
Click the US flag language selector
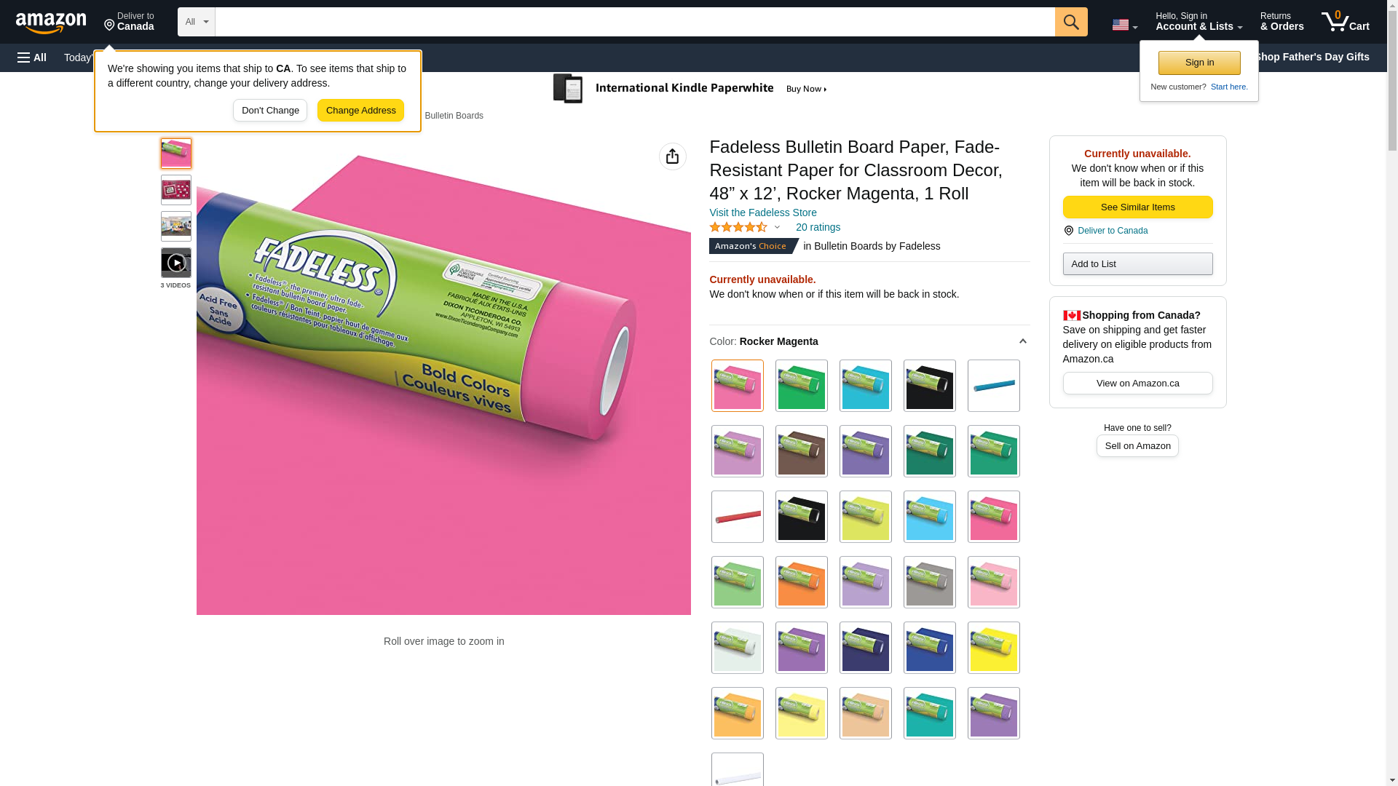click(x=1125, y=25)
